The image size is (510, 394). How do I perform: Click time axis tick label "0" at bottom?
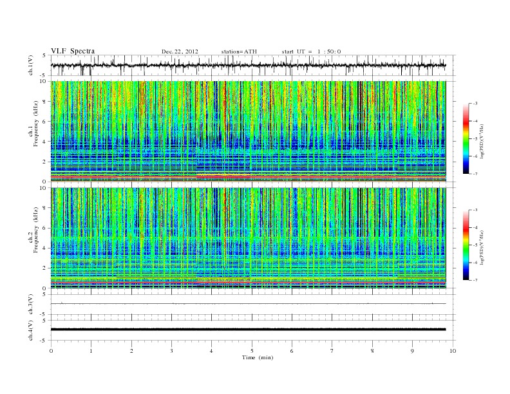coord(51,351)
